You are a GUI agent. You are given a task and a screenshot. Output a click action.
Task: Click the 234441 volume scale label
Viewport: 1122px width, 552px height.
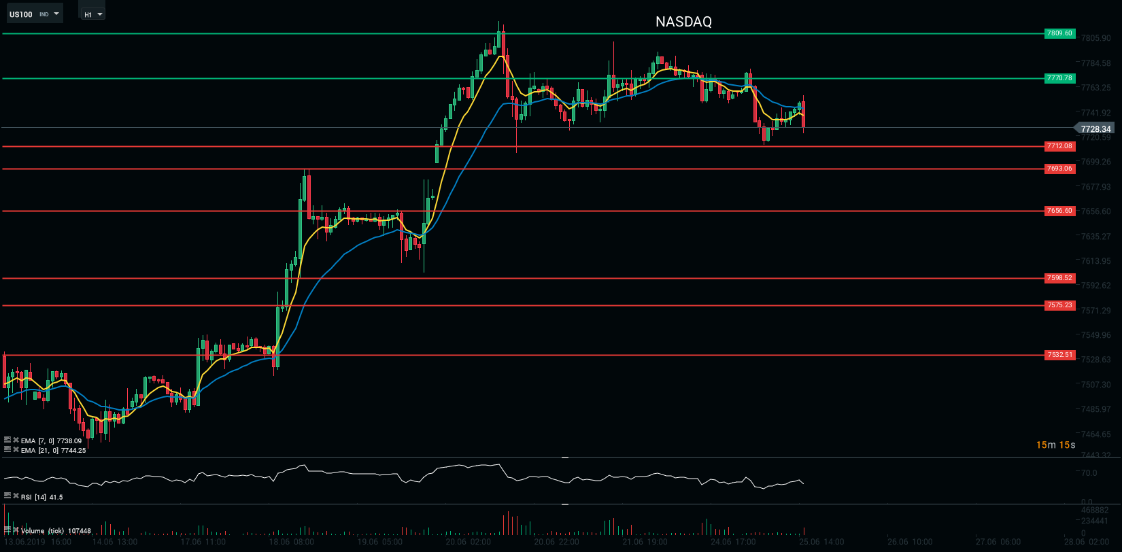coord(1095,521)
